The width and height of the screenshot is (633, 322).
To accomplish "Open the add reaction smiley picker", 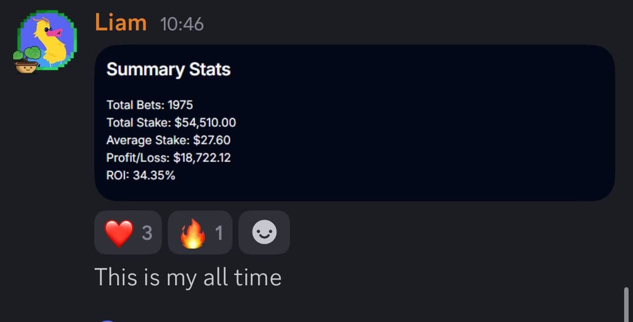I will tap(264, 233).
